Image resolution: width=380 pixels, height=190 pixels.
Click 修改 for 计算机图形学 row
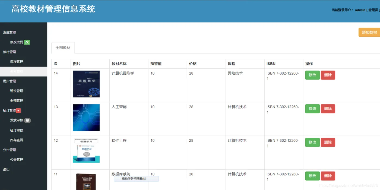coord(312,75)
